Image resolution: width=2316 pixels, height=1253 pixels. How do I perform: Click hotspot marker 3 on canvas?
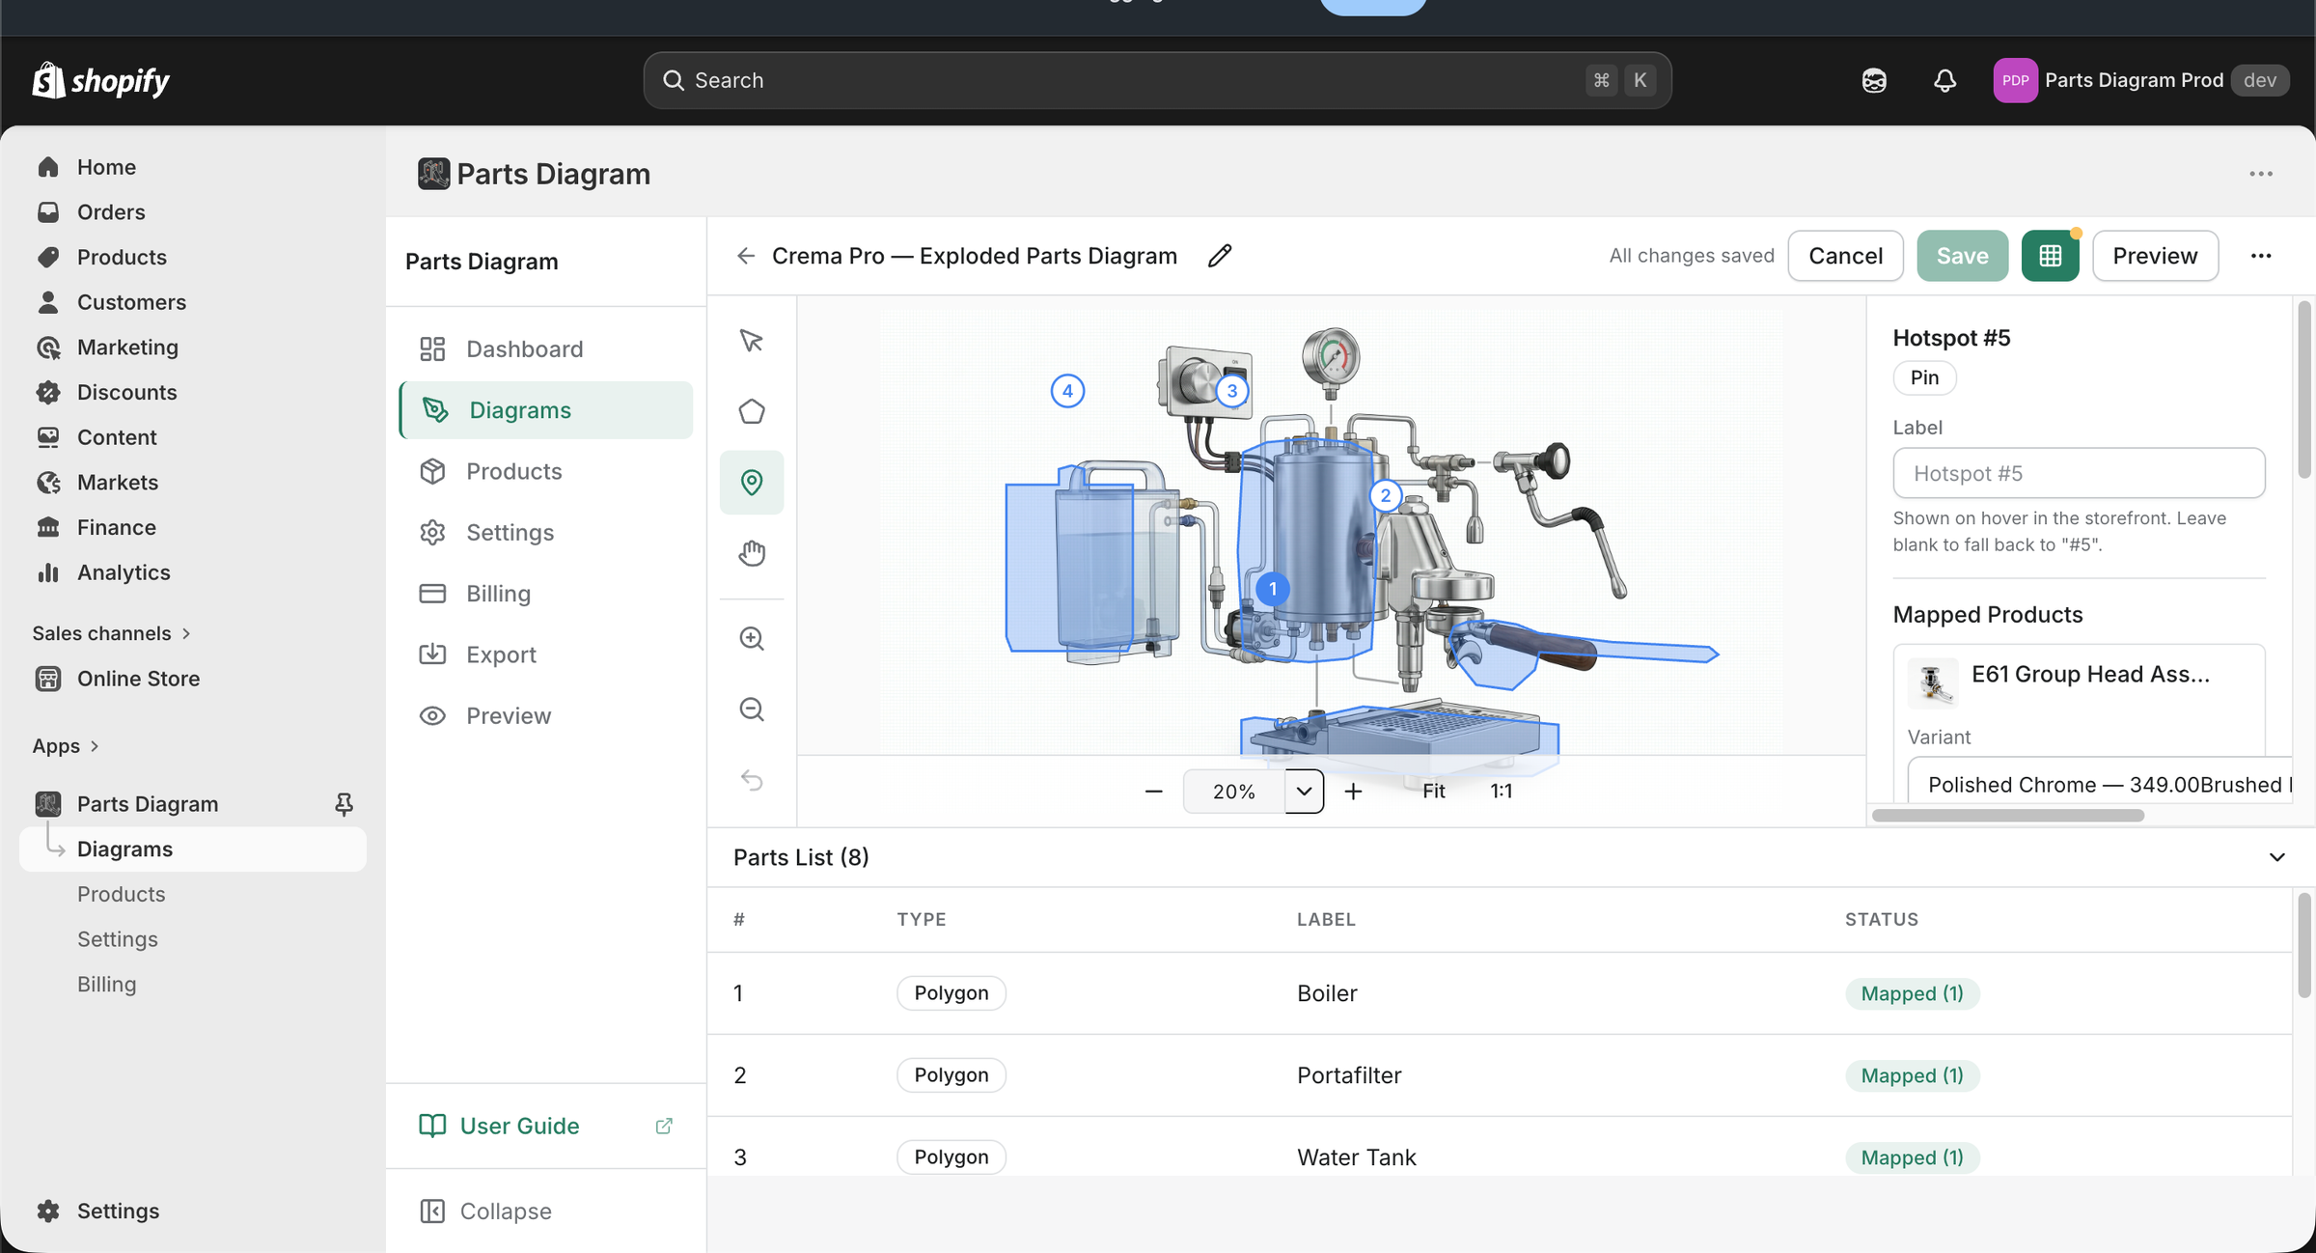coord(1231,391)
